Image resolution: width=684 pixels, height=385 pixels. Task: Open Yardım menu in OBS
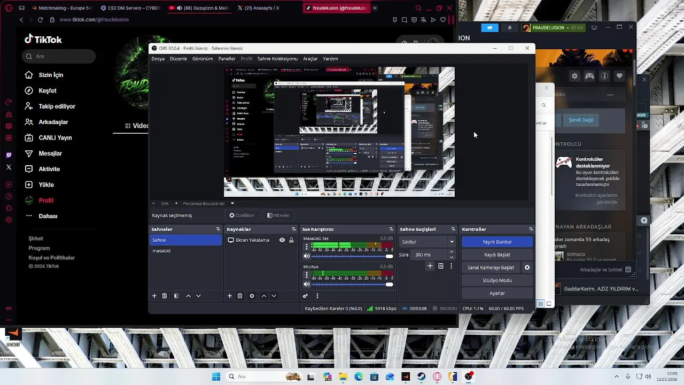point(330,59)
